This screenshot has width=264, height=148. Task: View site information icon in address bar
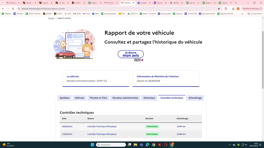(x=19, y=9)
